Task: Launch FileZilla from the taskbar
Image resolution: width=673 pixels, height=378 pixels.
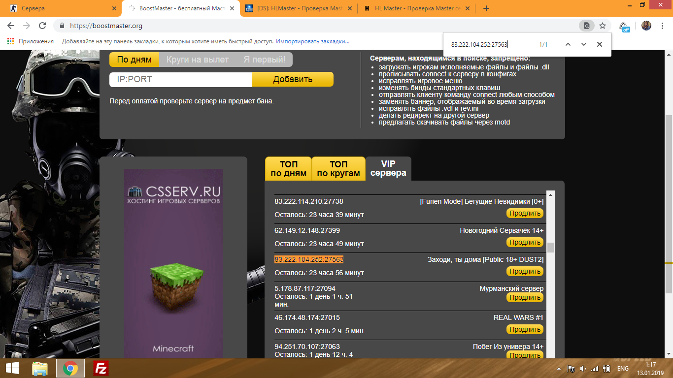Action: (x=101, y=368)
